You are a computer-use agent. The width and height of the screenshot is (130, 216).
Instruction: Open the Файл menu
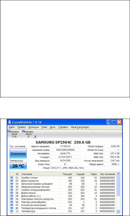12,127
